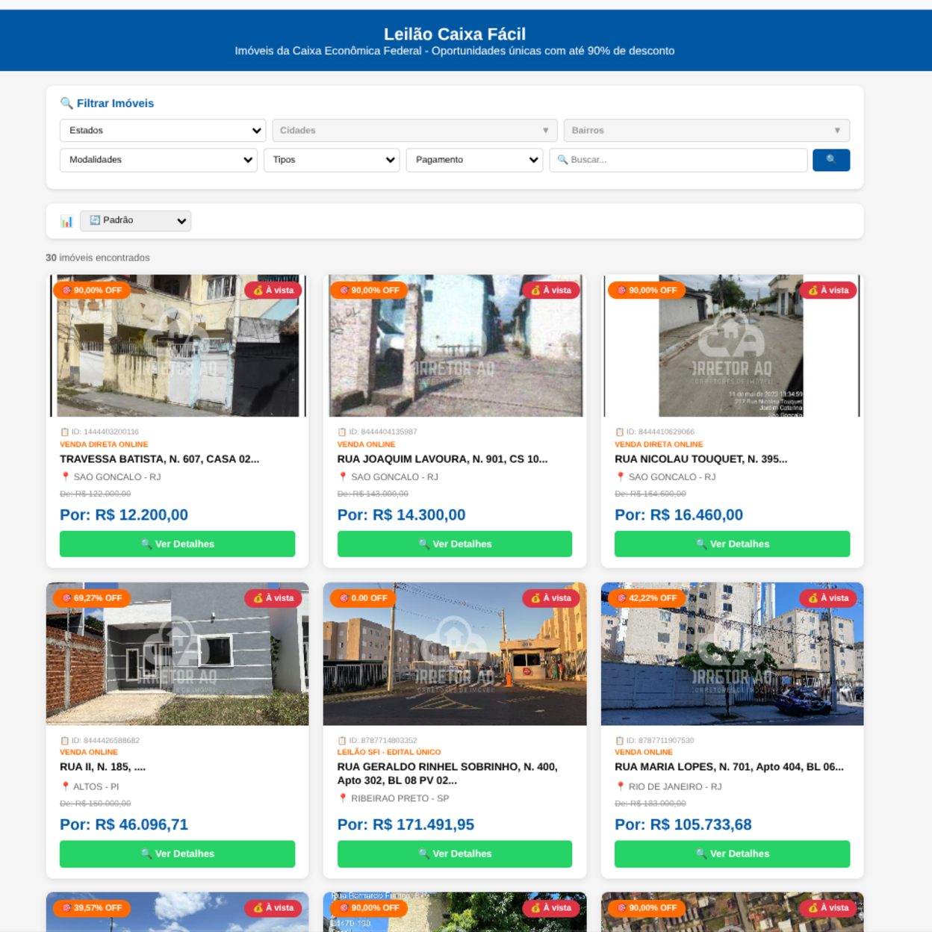Click clipboard icon next to ID 8444410629066
This screenshot has width=932, height=932.
click(x=619, y=432)
